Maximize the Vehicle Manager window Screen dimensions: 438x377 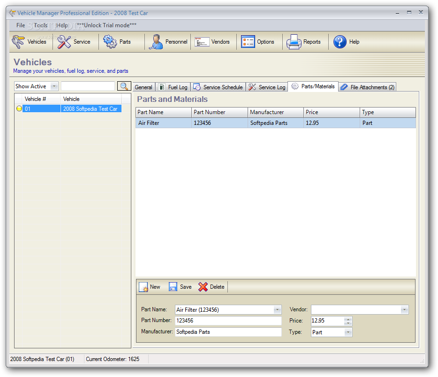(x=409, y=13)
